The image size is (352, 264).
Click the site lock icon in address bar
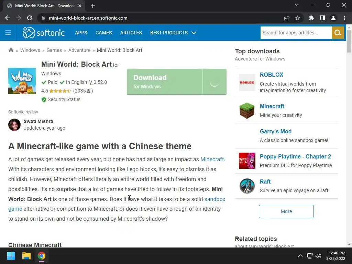click(x=43, y=18)
